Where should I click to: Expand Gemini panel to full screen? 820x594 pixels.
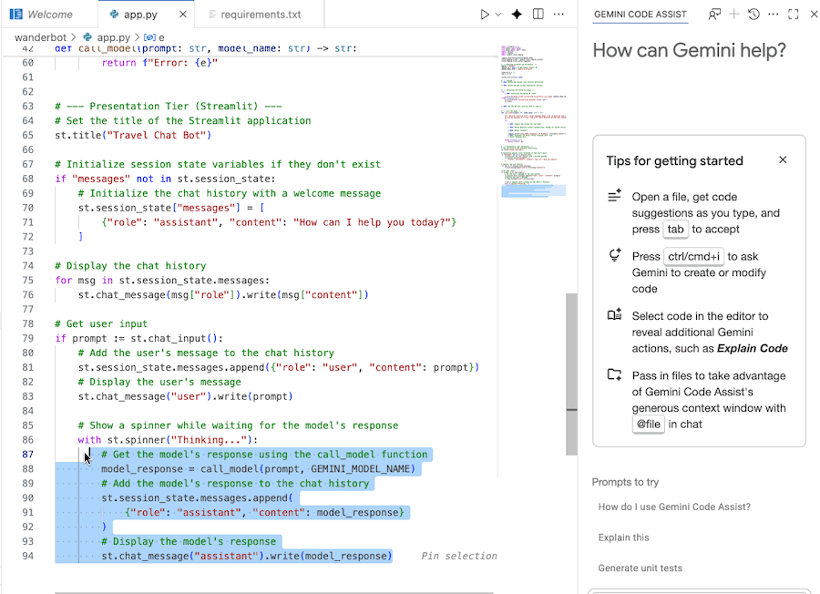[792, 14]
